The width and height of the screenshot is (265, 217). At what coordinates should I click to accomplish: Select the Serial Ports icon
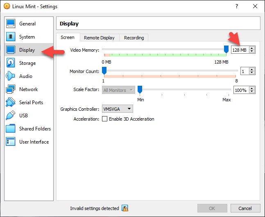tap(11, 103)
